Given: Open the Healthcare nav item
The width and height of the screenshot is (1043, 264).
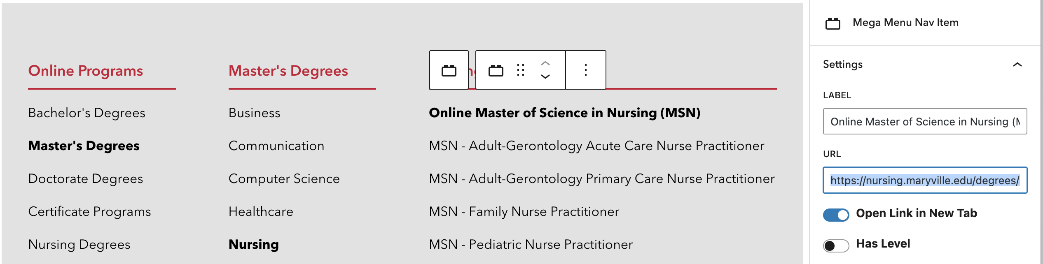Looking at the screenshot, I should (x=261, y=211).
